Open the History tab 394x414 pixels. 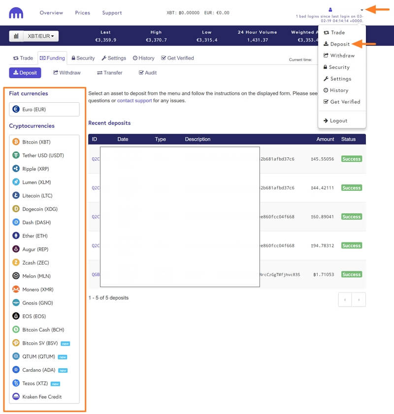tap(144, 58)
